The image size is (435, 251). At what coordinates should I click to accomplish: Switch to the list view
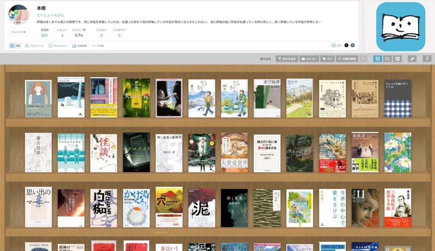(x=387, y=59)
